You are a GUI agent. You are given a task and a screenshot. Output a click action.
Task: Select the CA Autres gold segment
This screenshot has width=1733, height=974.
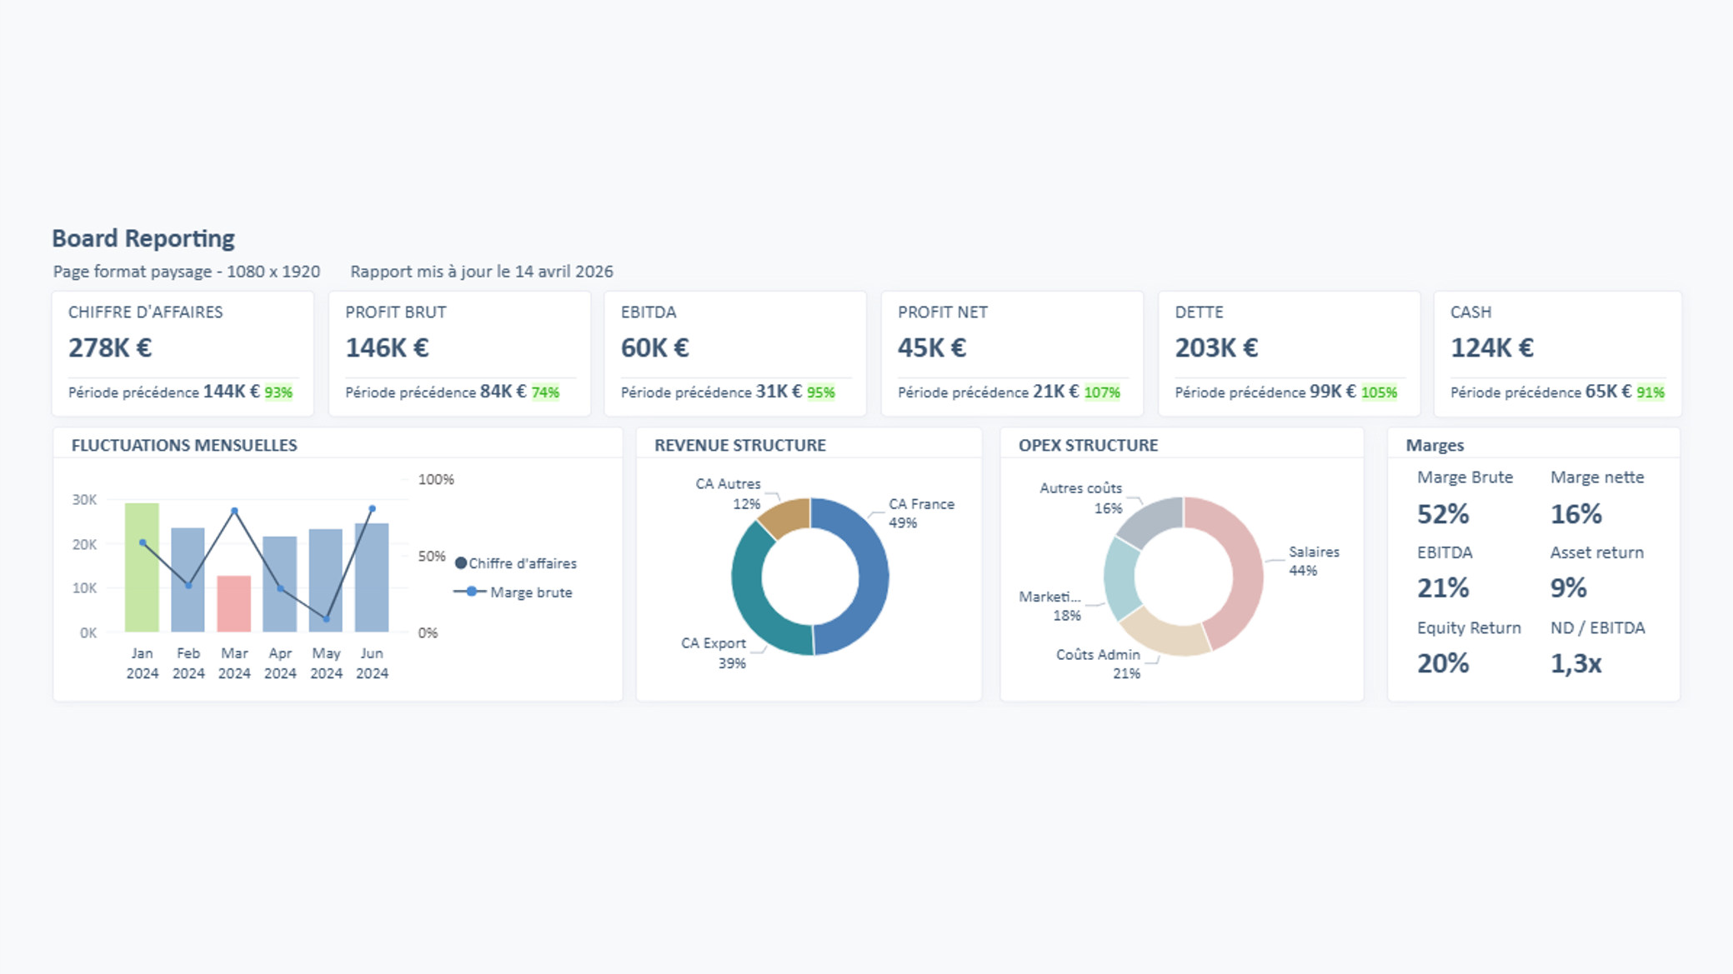787,517
